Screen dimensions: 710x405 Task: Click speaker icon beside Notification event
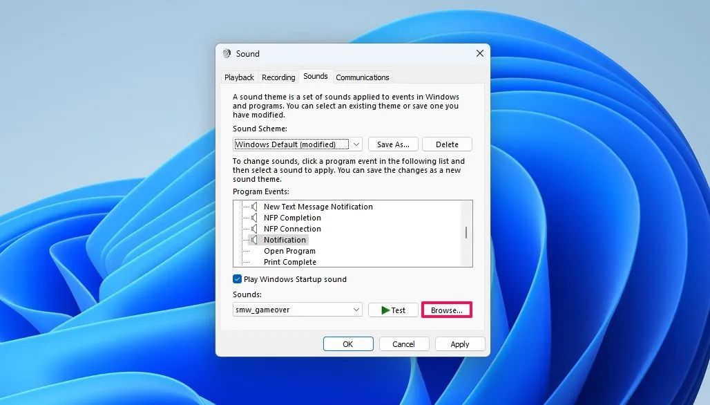pos(254,240)
